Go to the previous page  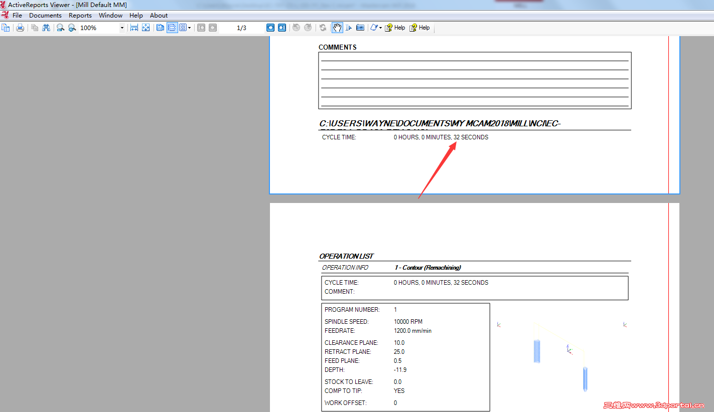(x=213, y=28)
